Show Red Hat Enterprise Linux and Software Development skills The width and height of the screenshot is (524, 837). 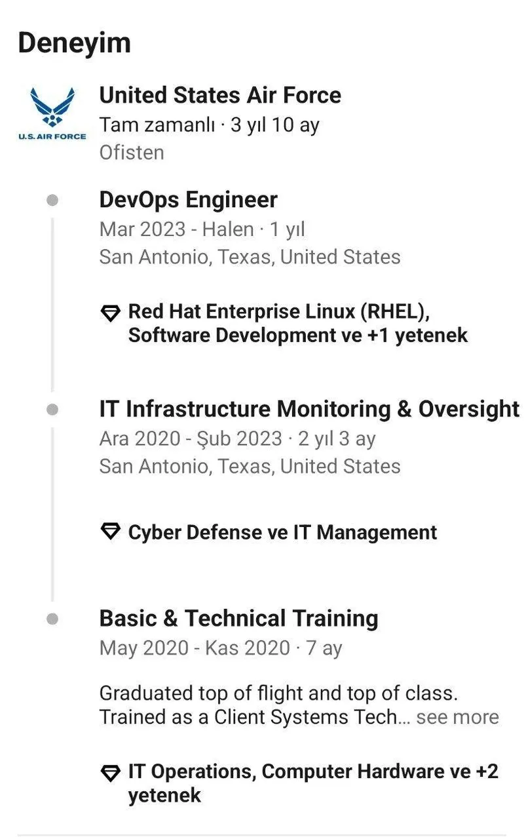[x=298, y=323]
